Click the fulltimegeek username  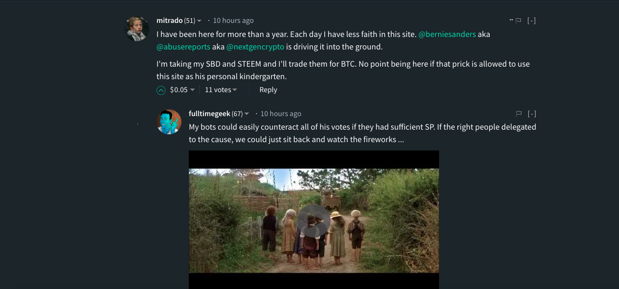coord(210,114)
